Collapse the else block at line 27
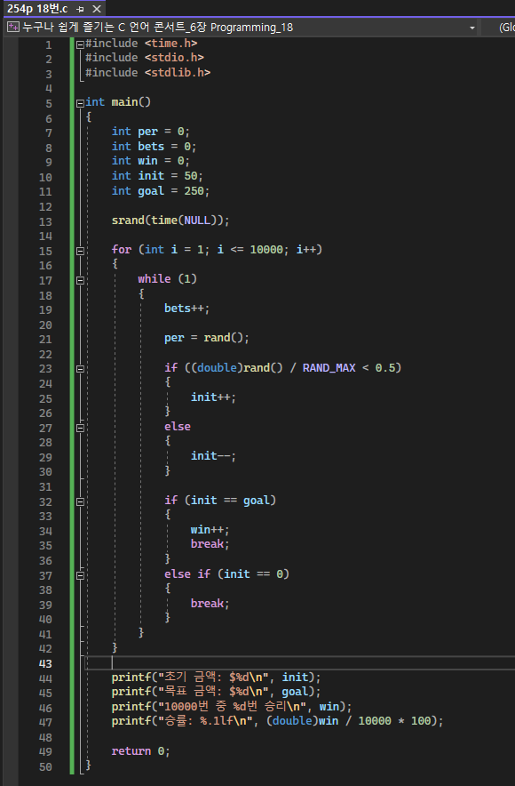 80,428
